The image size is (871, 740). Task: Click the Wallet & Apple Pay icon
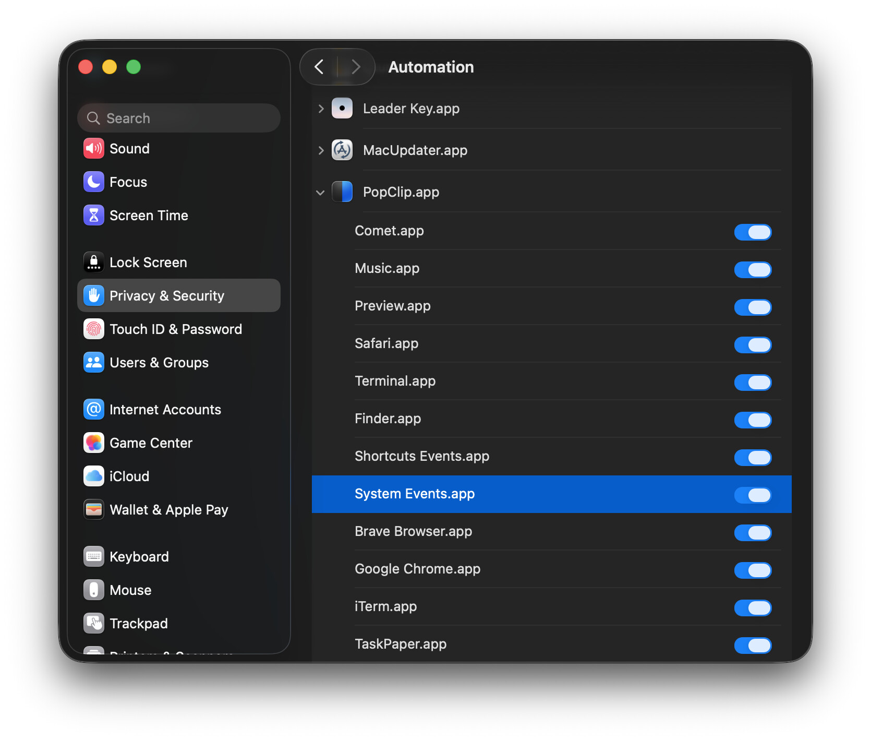(94, 510)
